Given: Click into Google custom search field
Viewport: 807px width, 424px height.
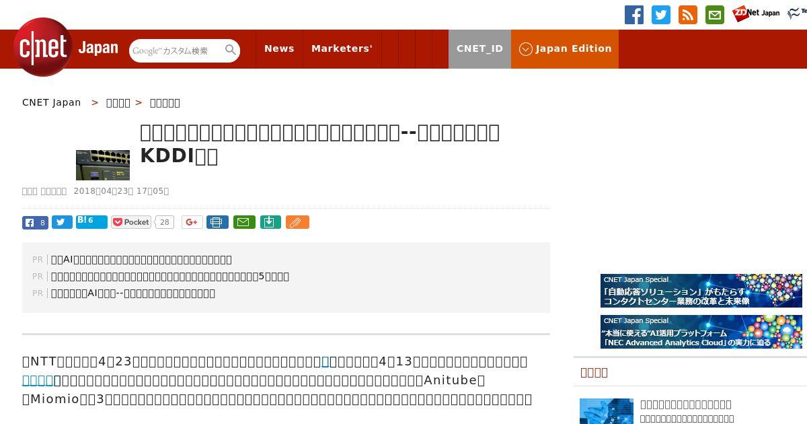Looking at the screenshot, I should click(178, 50).
